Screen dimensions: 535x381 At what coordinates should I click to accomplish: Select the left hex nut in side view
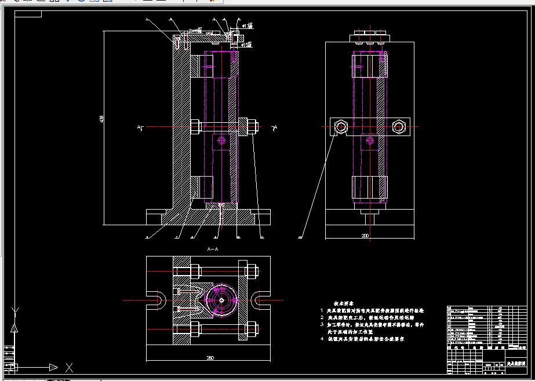(x=340, y=126)
